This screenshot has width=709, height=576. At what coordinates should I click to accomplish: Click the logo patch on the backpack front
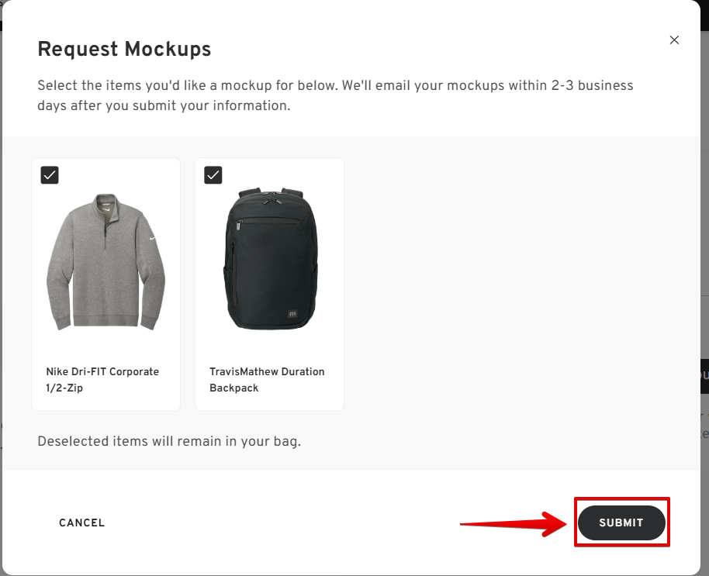click(x=291, y=313)
